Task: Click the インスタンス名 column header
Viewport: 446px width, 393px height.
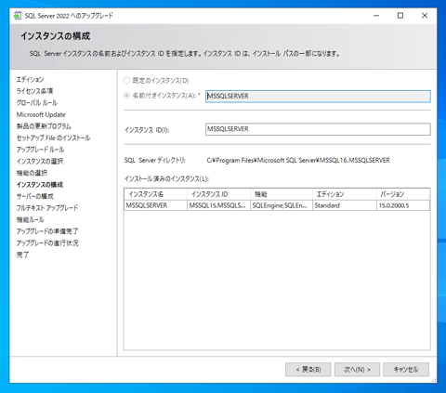Action: point(155,194)
